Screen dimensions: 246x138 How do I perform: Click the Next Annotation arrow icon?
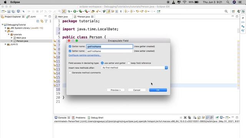(x=126, y=11)
